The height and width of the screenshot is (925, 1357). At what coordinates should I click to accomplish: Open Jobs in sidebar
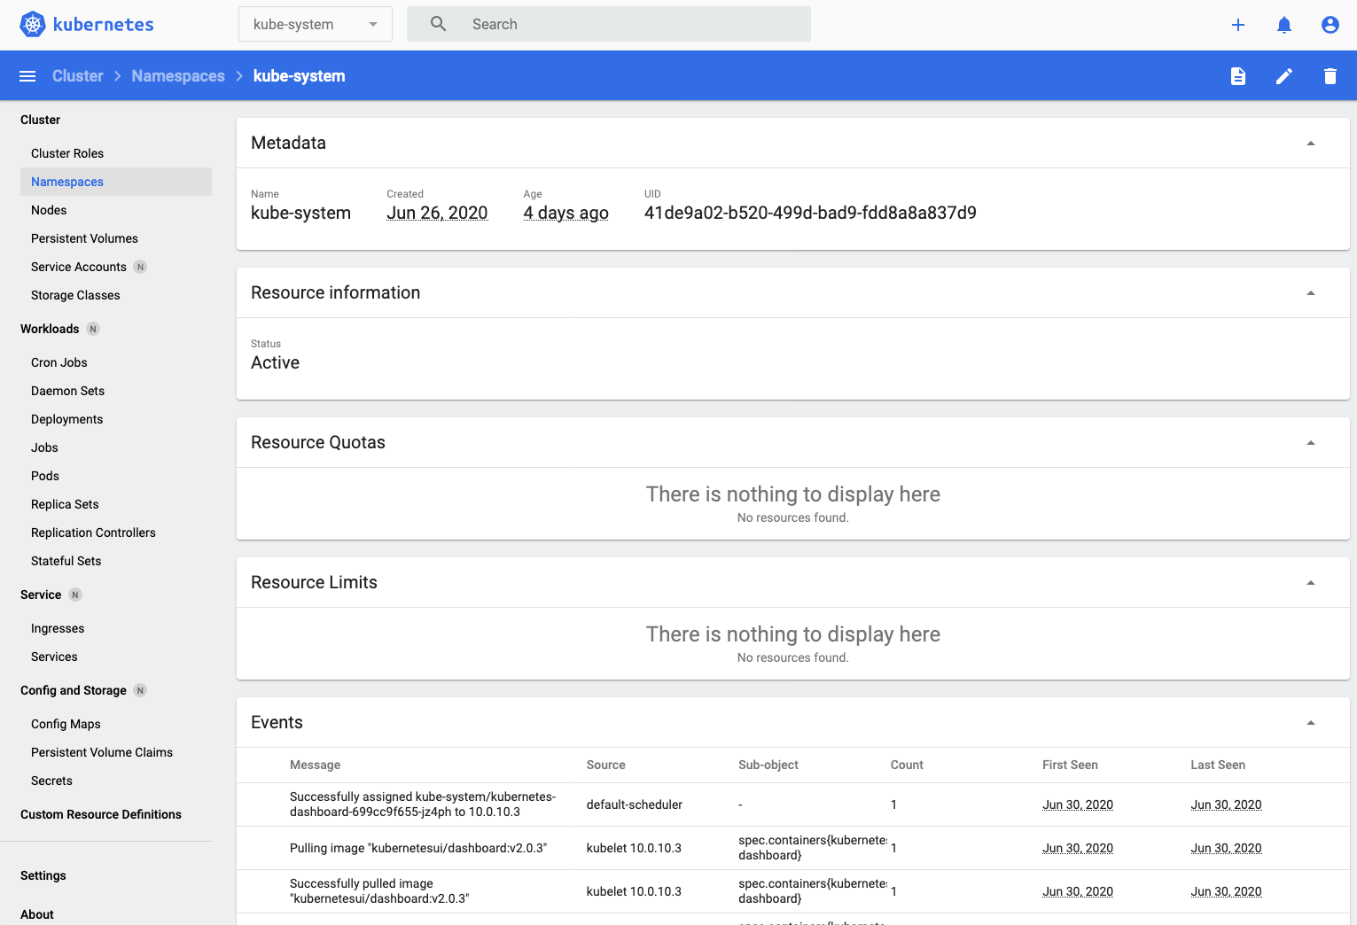coord(44,447)
